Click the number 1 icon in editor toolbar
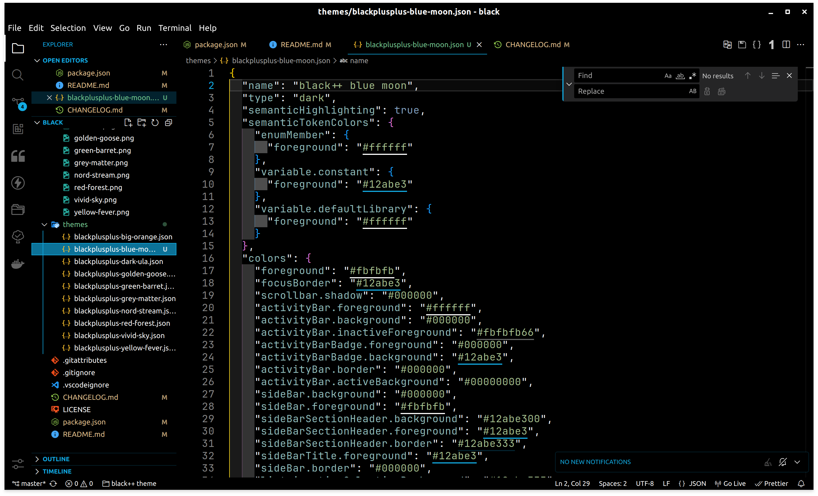The width and height of the screenshot is (818, 496). click(772, 44)
